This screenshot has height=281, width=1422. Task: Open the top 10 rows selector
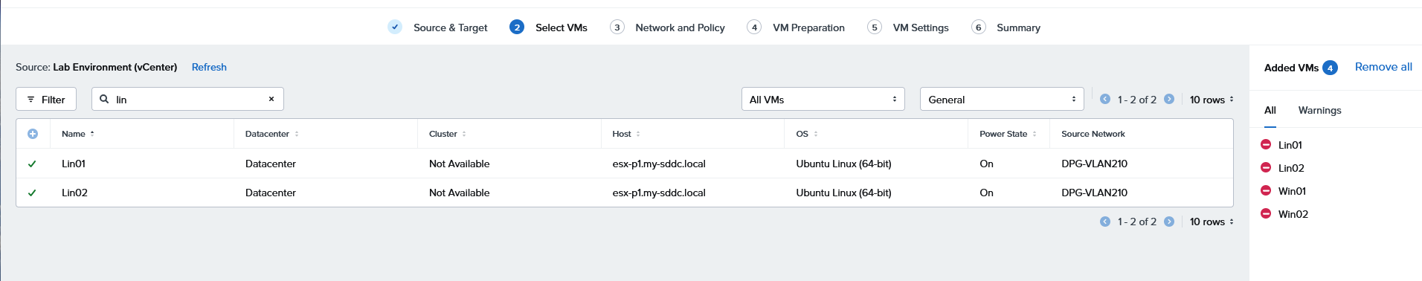pos(1212,99)
